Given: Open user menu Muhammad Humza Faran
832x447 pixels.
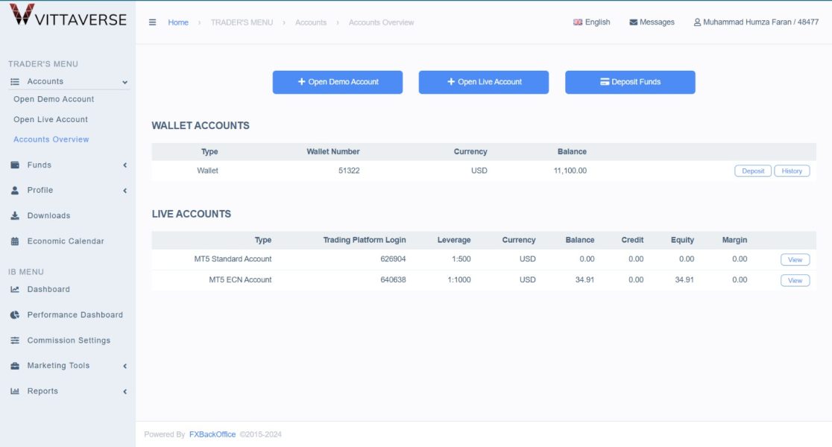Looking at the screenshot, I should [x=756, y=22].
